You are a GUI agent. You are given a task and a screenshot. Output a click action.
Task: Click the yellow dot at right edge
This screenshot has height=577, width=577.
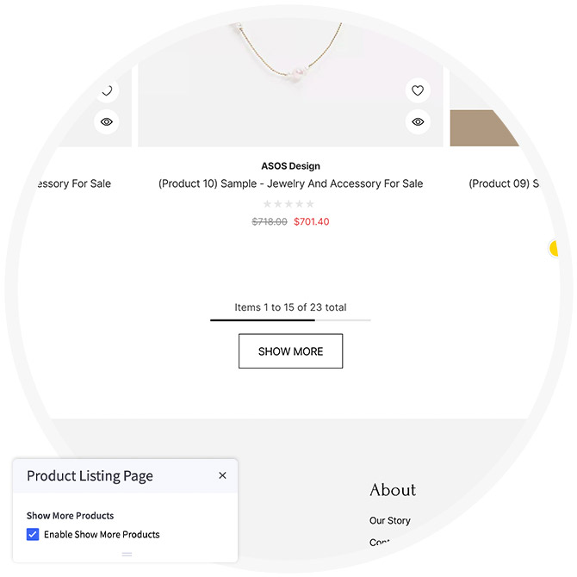(x=554, y=250)
